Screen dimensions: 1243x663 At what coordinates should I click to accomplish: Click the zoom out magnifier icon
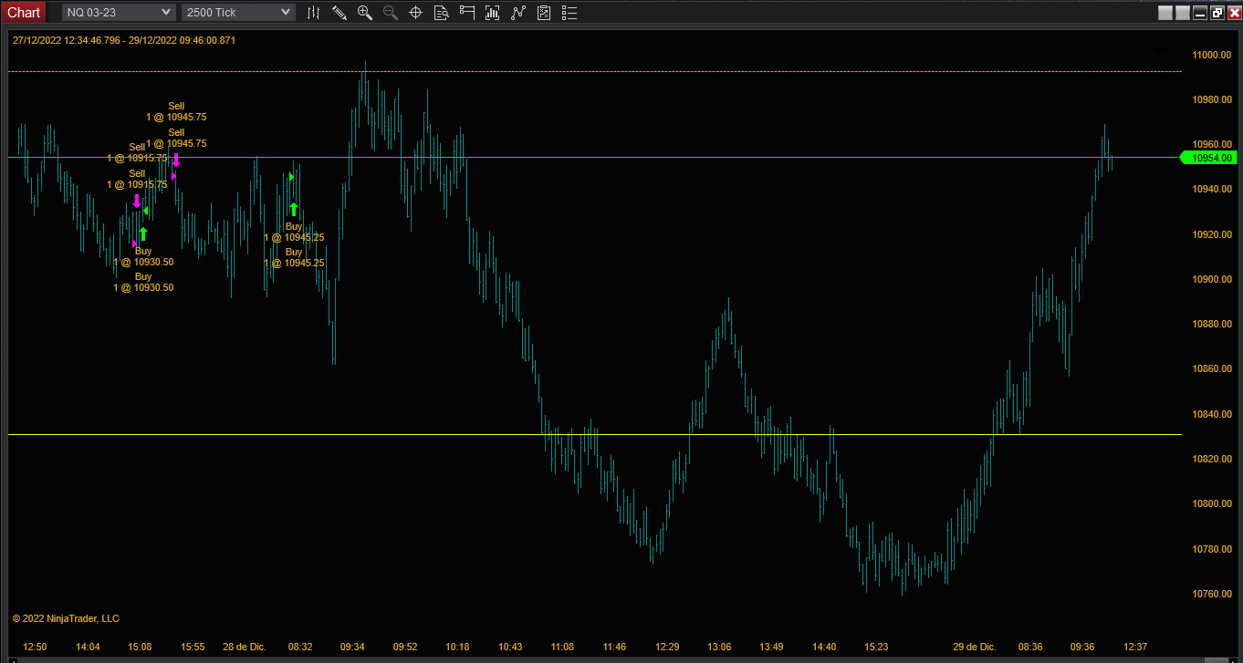click(x=390, y=13)
